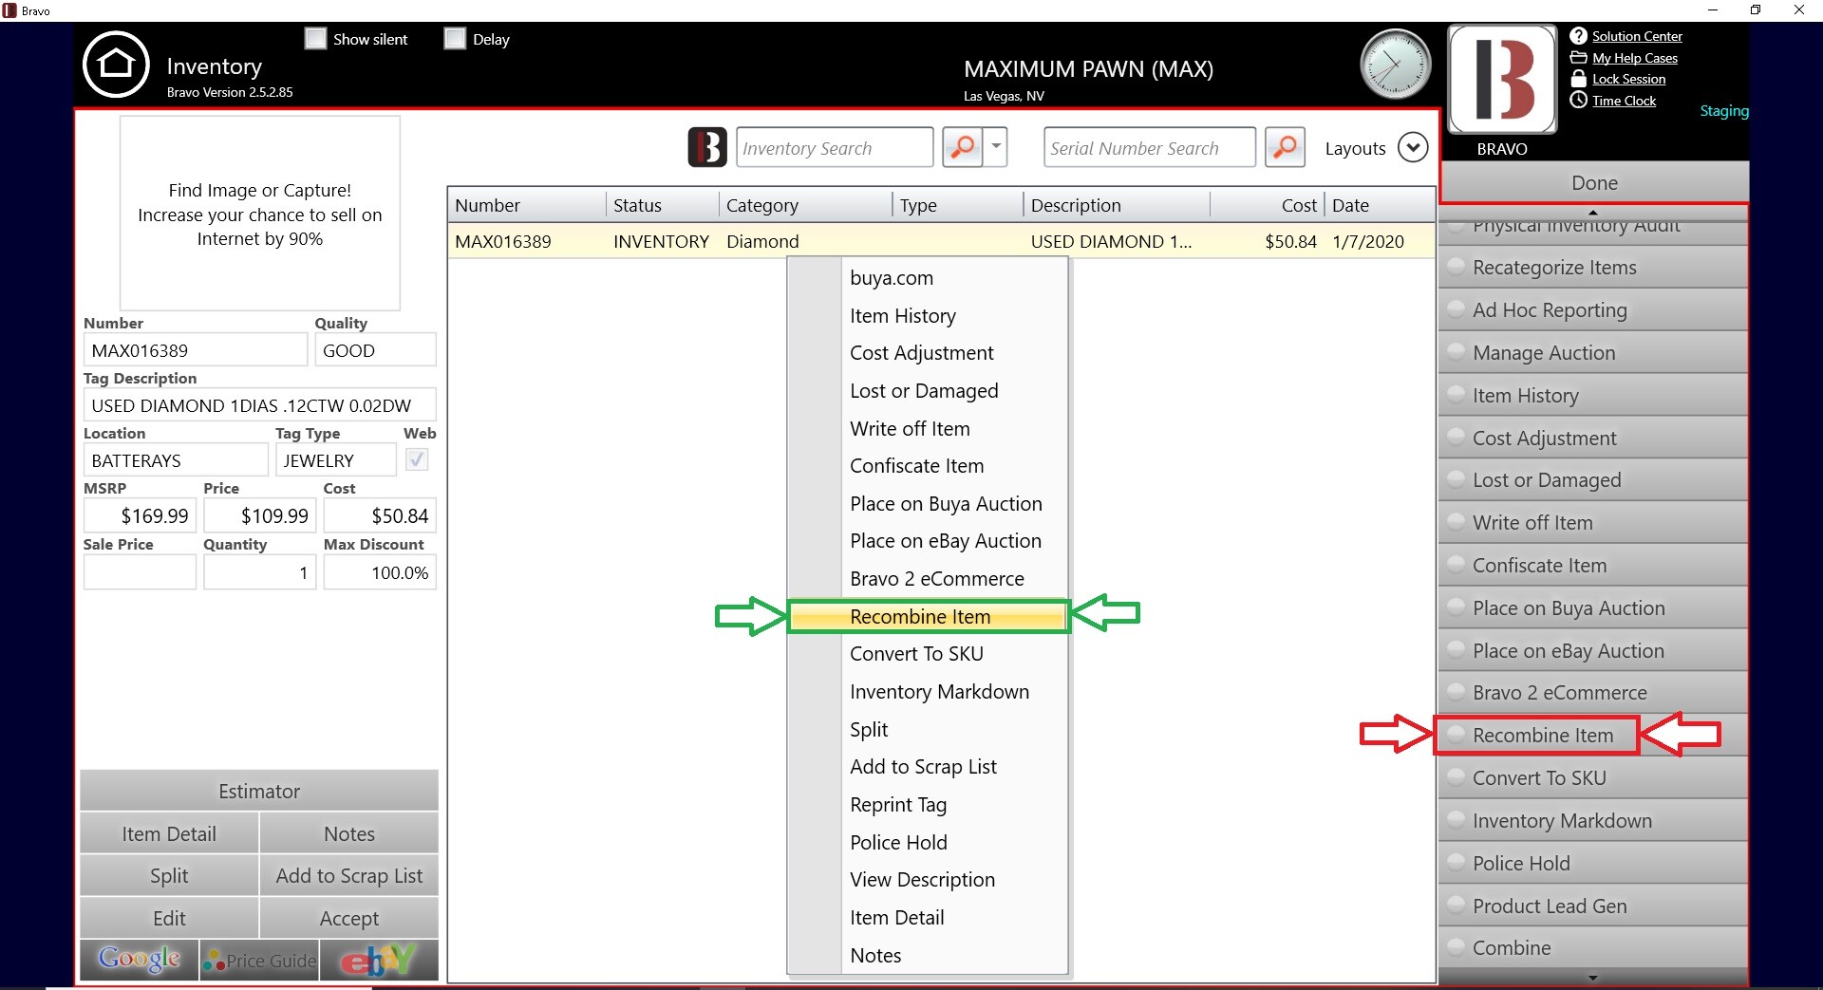The width and height of the screenshot is (1823, 990).
Task: Expand the Layouts dropdown chevron
Action: tap(1413, 147)
